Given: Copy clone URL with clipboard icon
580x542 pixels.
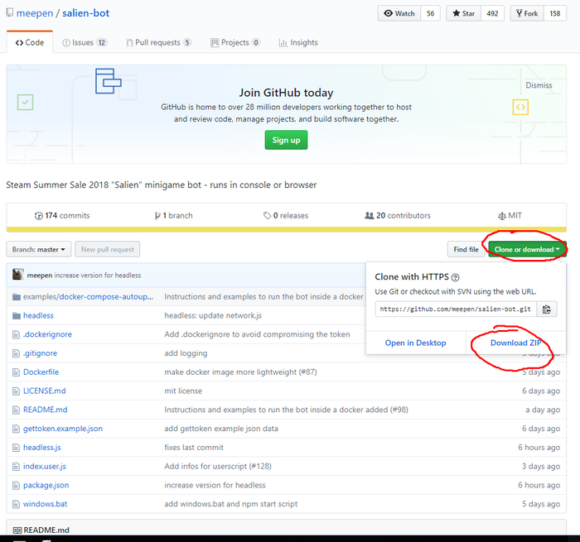Looking at the screenshot, I should click(547, 309).
